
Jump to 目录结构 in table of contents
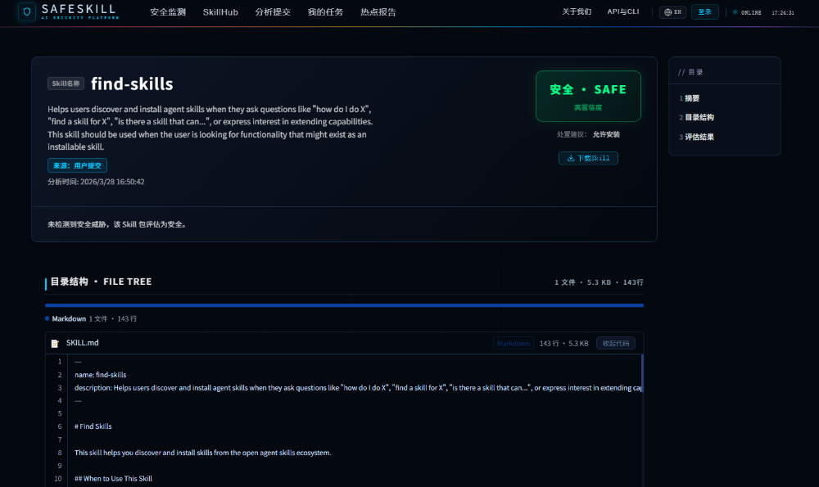coord(699,118)
